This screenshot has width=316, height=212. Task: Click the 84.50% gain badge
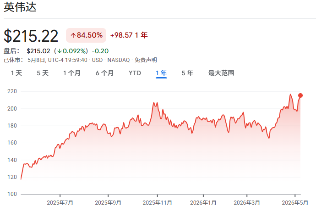[x=86, y=35]
